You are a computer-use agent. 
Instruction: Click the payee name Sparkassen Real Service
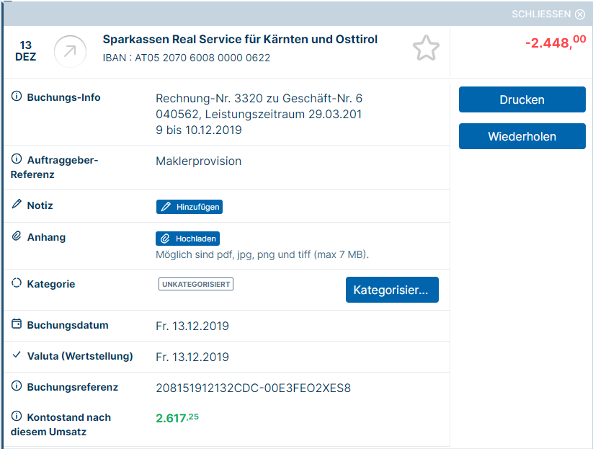click(x=240, y=40)
